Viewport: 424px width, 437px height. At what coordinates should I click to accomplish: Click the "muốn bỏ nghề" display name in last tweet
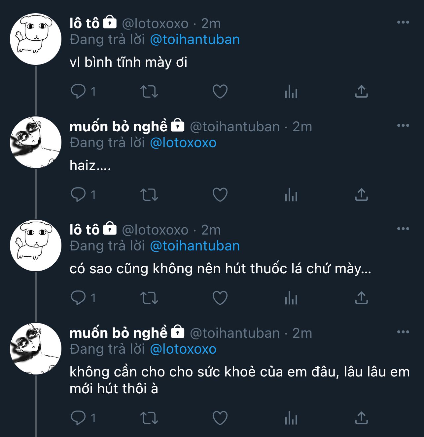119,333
